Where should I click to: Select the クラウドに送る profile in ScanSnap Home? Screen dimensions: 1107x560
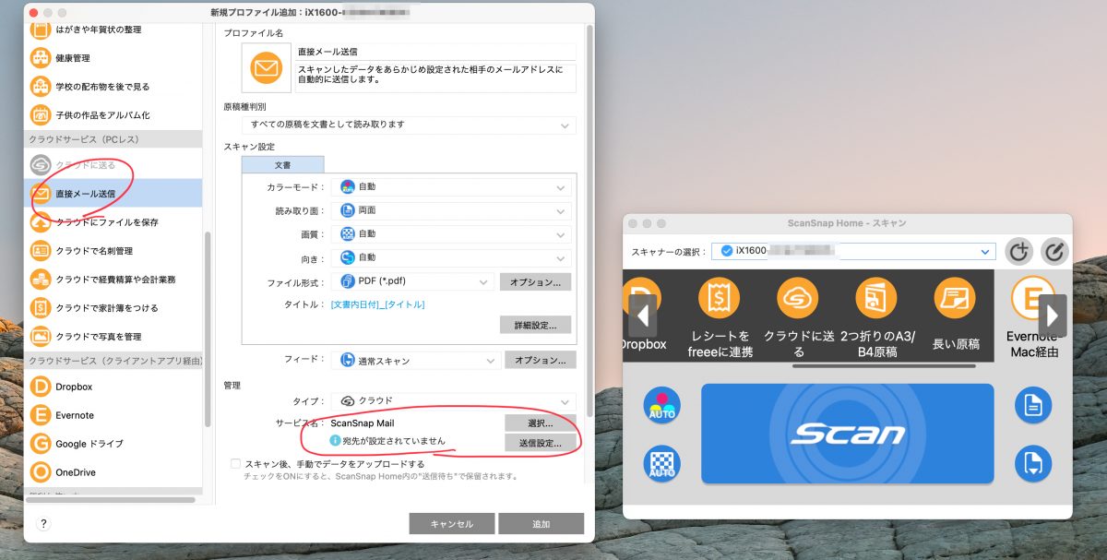(798, 318)
